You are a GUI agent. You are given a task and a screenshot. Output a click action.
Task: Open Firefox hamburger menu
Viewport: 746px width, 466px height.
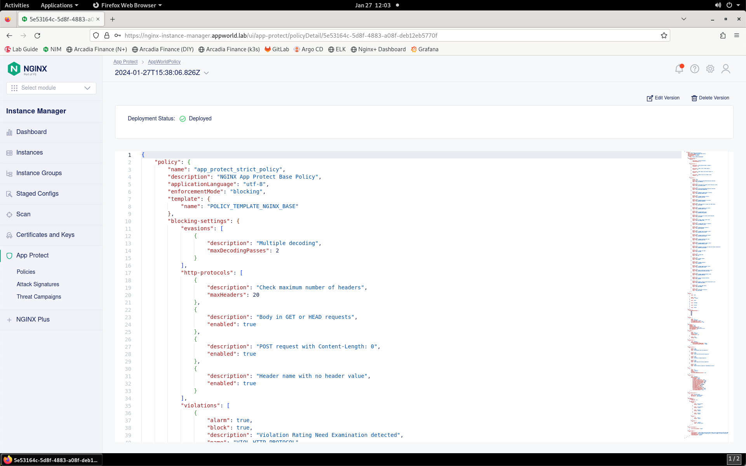[737, 35]
